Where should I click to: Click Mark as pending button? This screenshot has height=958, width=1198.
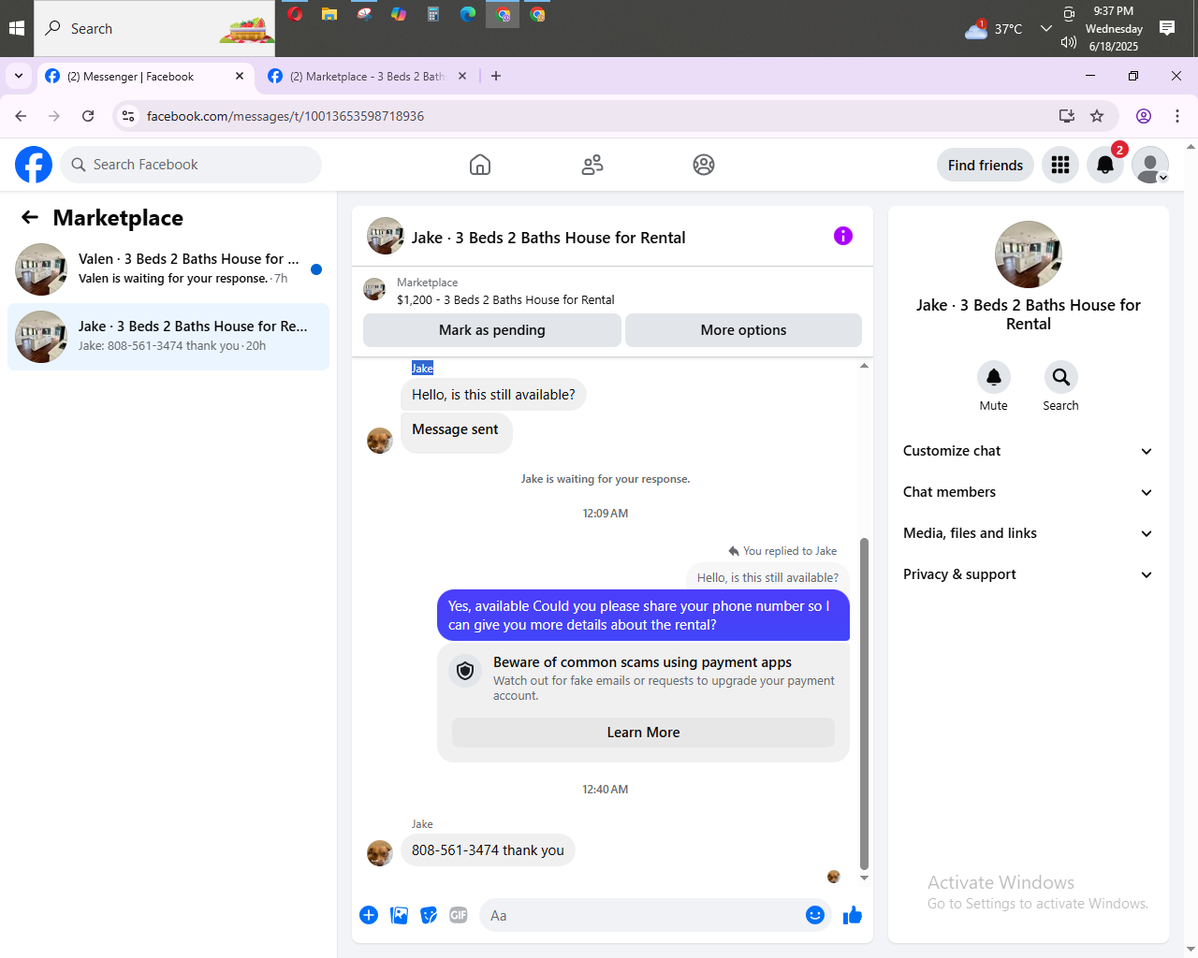[492, 330]
